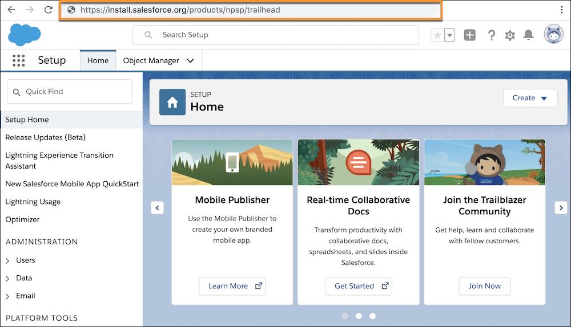Click the globe site info icon
571x327 pixels.
click(x=71, y=10)
